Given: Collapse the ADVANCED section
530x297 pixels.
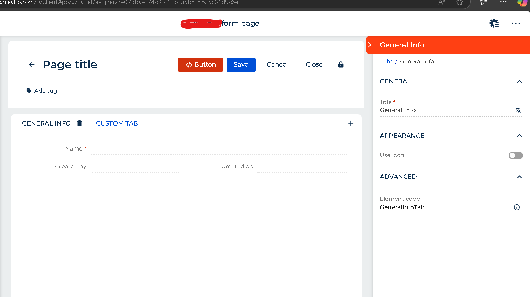Looking at the screenshot, I should tap(519, 177).
